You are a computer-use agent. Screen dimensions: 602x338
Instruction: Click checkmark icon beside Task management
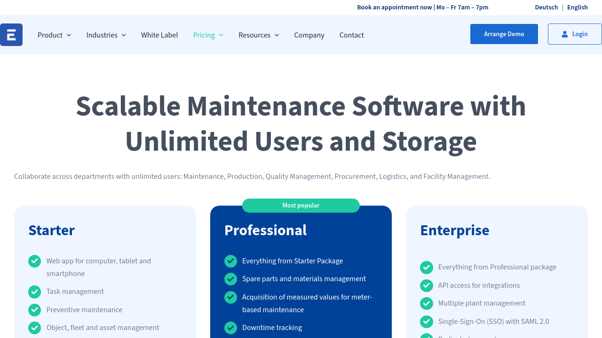tap(34, 292)
